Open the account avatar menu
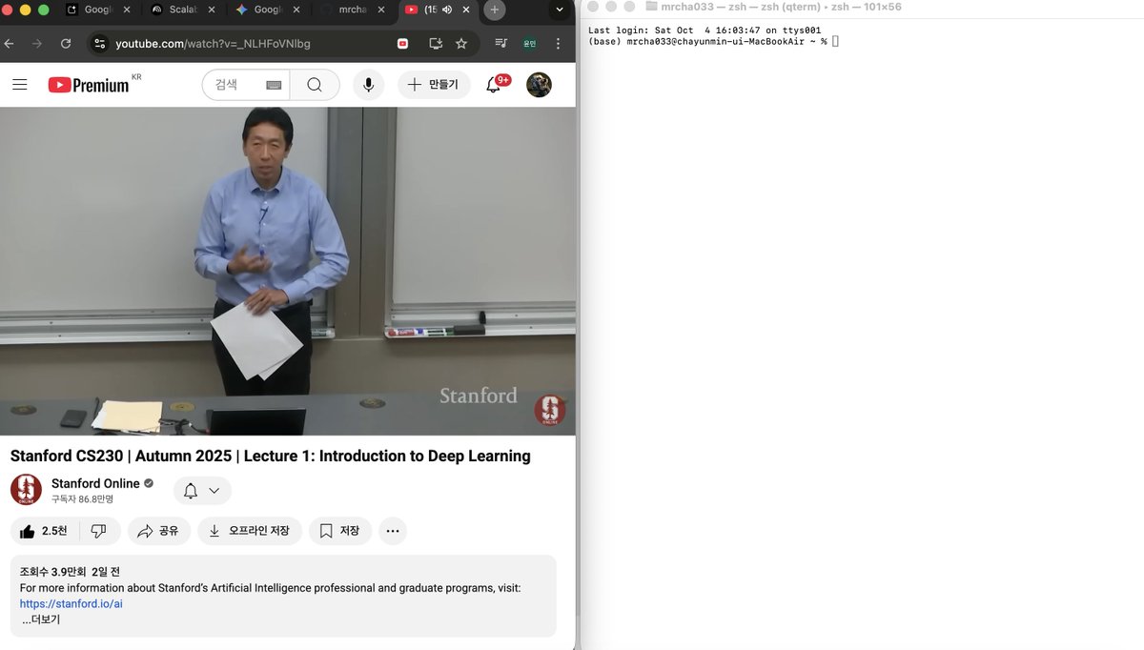 [539, 85]
